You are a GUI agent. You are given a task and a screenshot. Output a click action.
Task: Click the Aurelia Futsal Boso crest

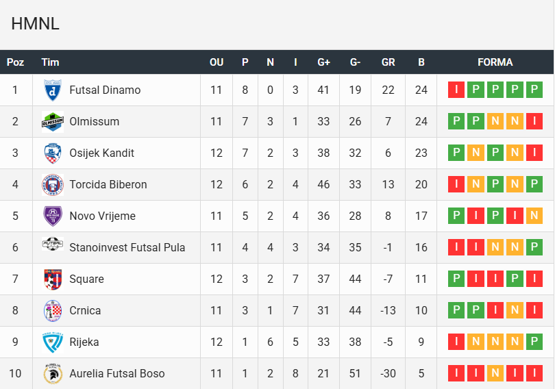[53, 373]
